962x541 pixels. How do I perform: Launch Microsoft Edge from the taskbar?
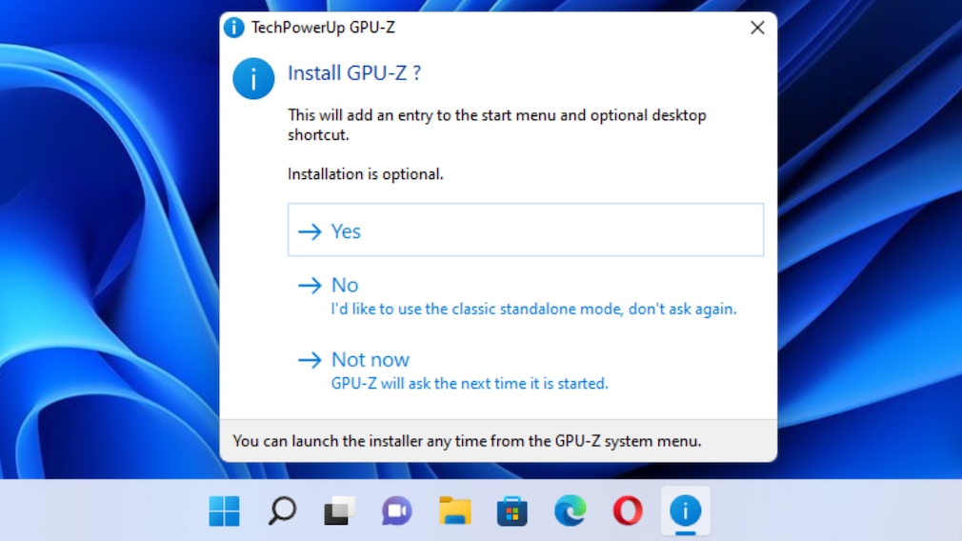[x=571, y=511]
